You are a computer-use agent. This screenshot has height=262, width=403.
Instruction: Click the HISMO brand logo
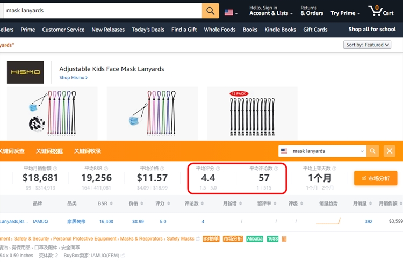tap(25, 72)
